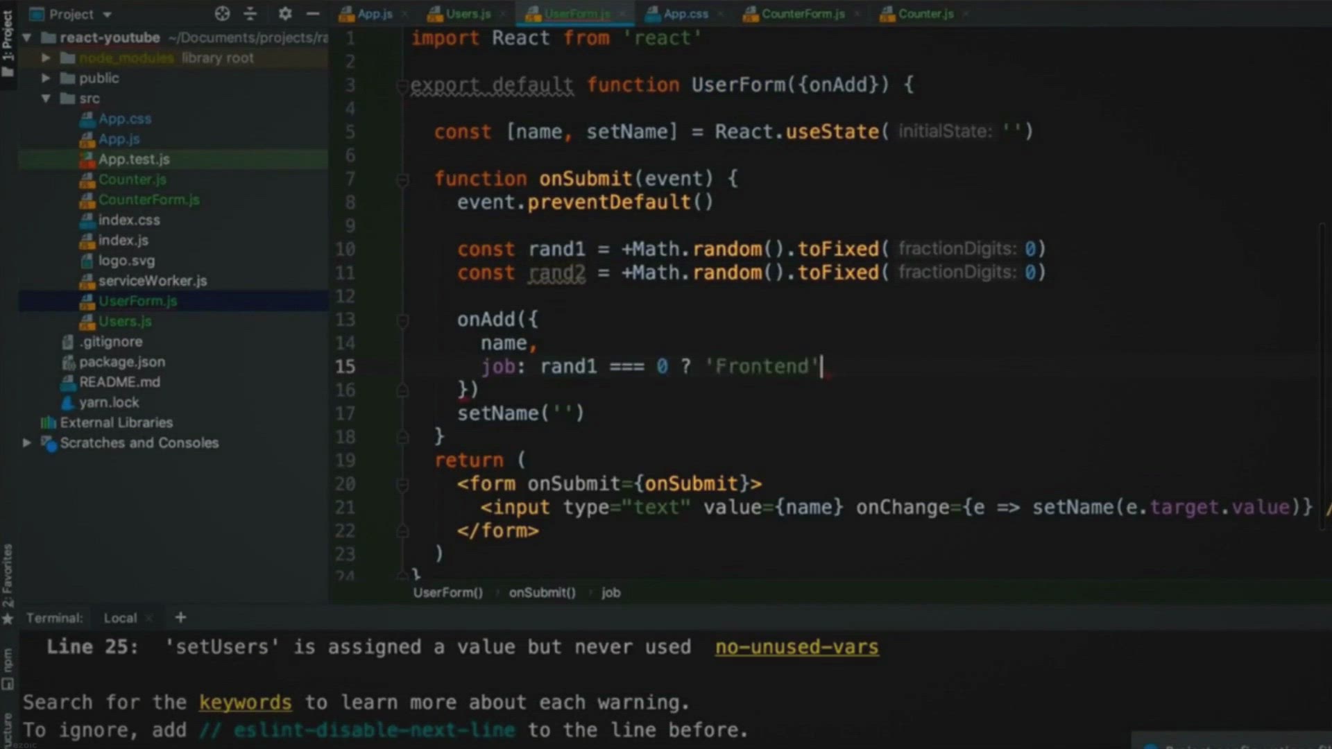Collapse the src folder
The height and width of the screenshot is (749, 1332).
pyautogui.click(x=46, y=98)
